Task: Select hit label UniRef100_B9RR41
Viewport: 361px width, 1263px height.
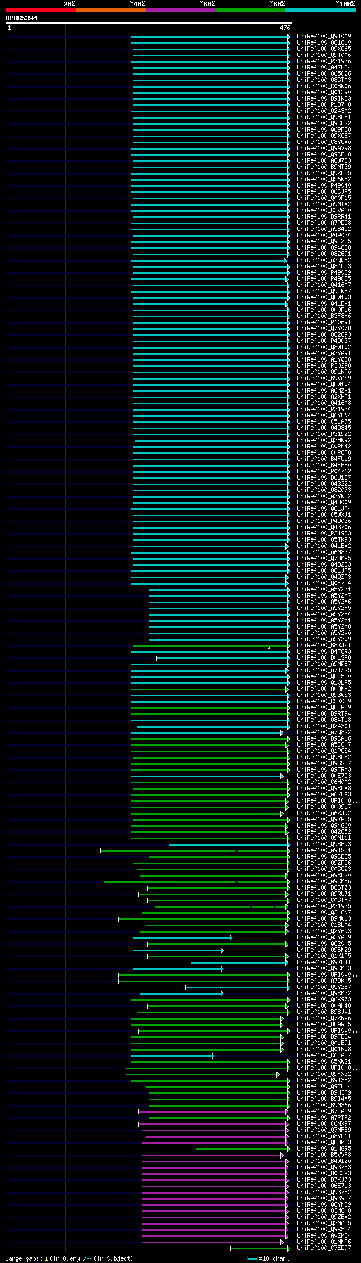Action: (324, 216)
